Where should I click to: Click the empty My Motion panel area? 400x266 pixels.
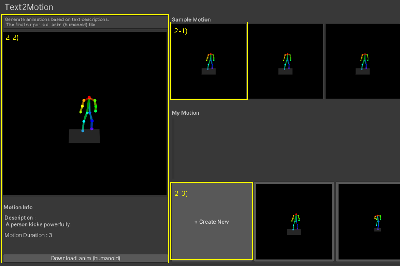(286, 148)
